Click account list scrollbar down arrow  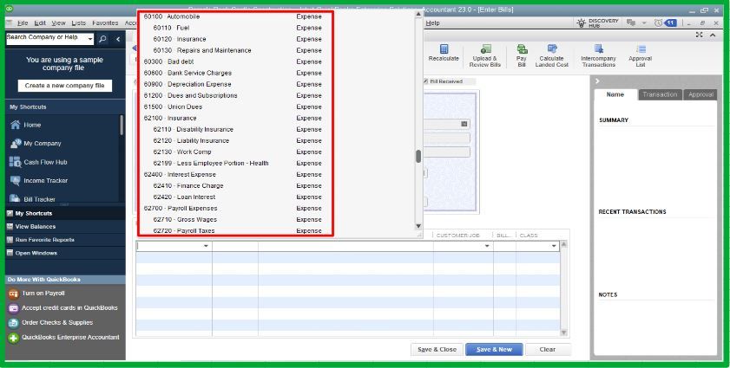(418, 226)
